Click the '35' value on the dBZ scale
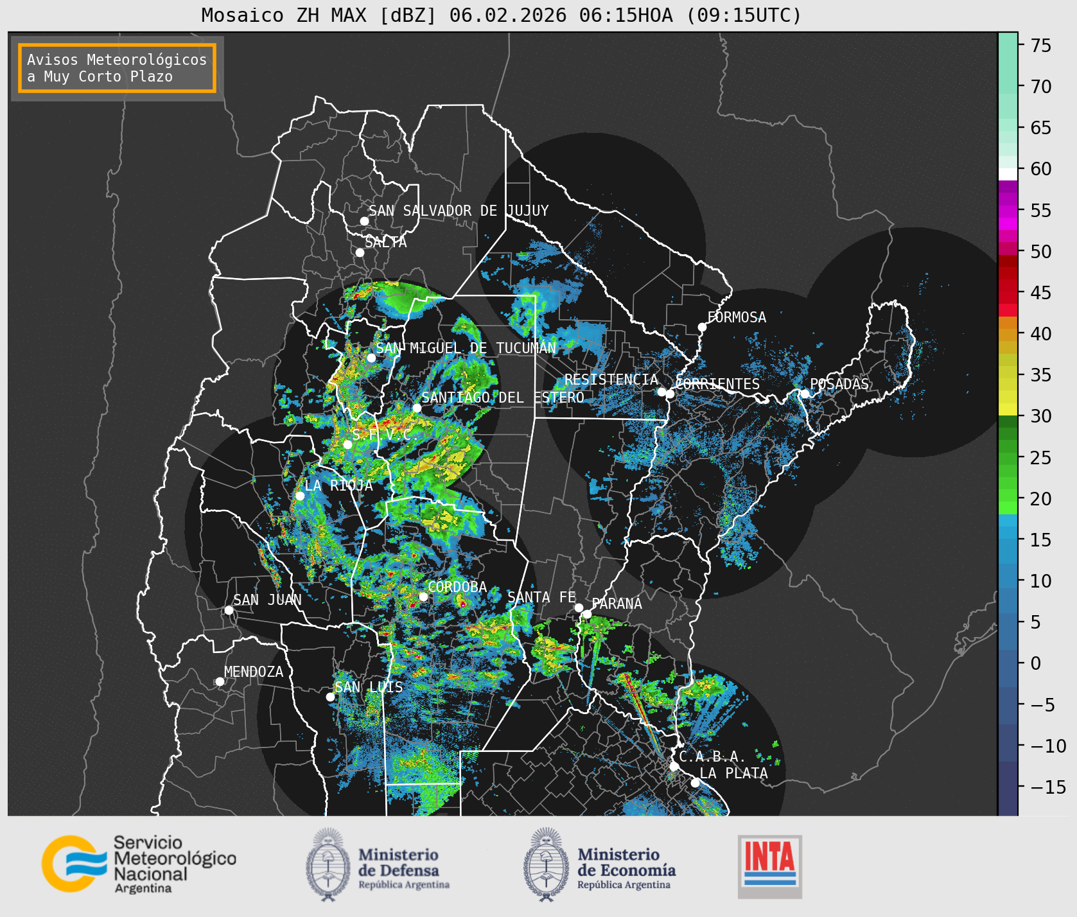 coord(1041,375)
